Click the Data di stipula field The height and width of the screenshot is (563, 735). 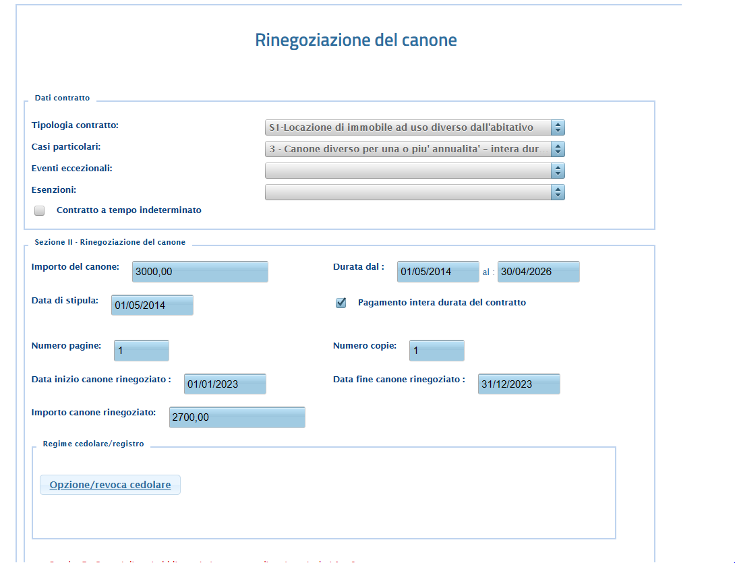[x=152, y=305]
